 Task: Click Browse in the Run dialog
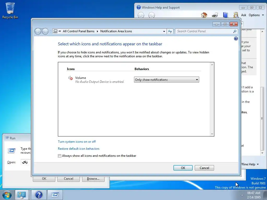[93, 179]
